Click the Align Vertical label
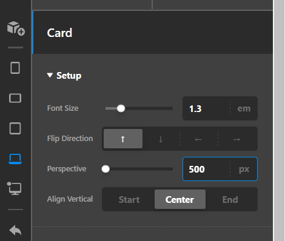This screenshot has width=285, height=241. tap(70, 199)
